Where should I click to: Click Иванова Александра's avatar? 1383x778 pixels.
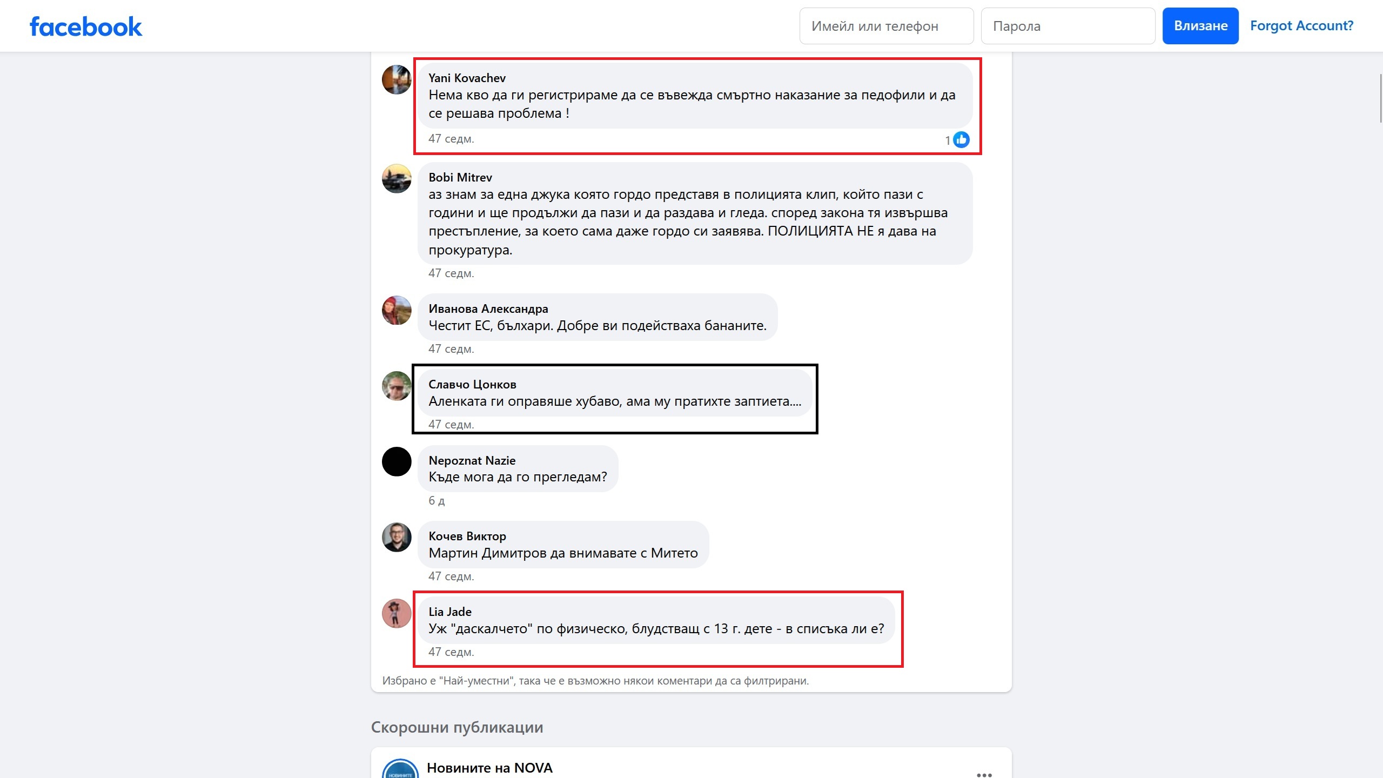coord(397,310)
